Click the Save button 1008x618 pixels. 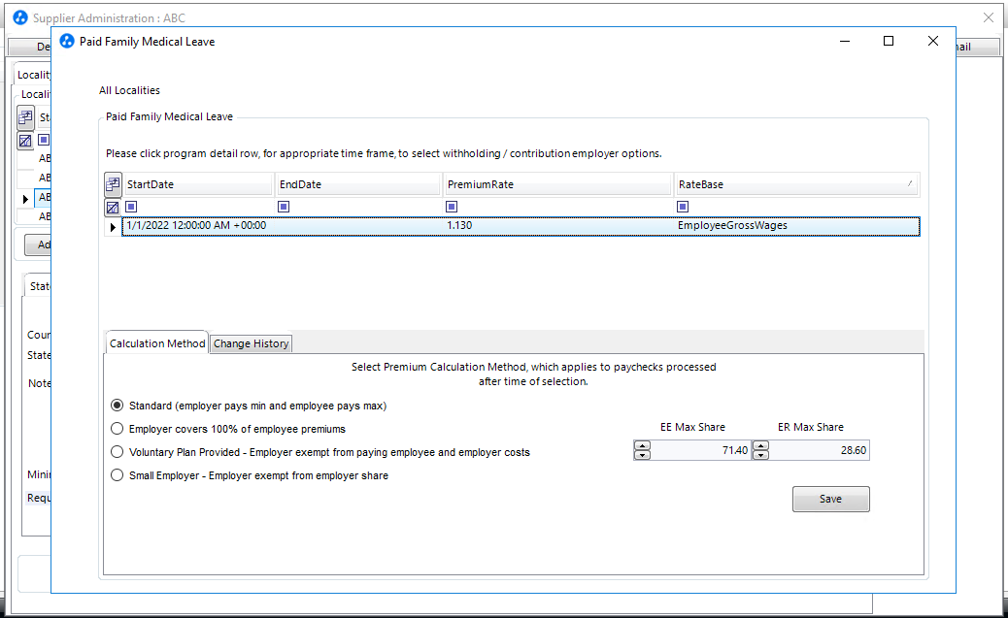[830, 499]
